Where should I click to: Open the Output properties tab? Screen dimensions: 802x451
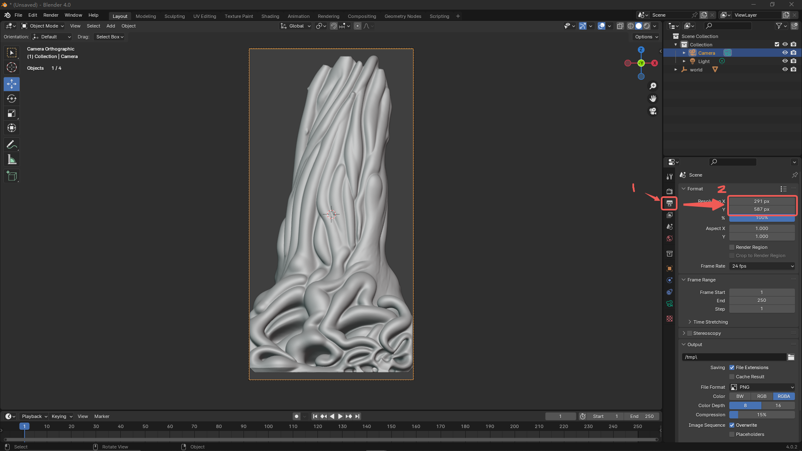[670, 203]
